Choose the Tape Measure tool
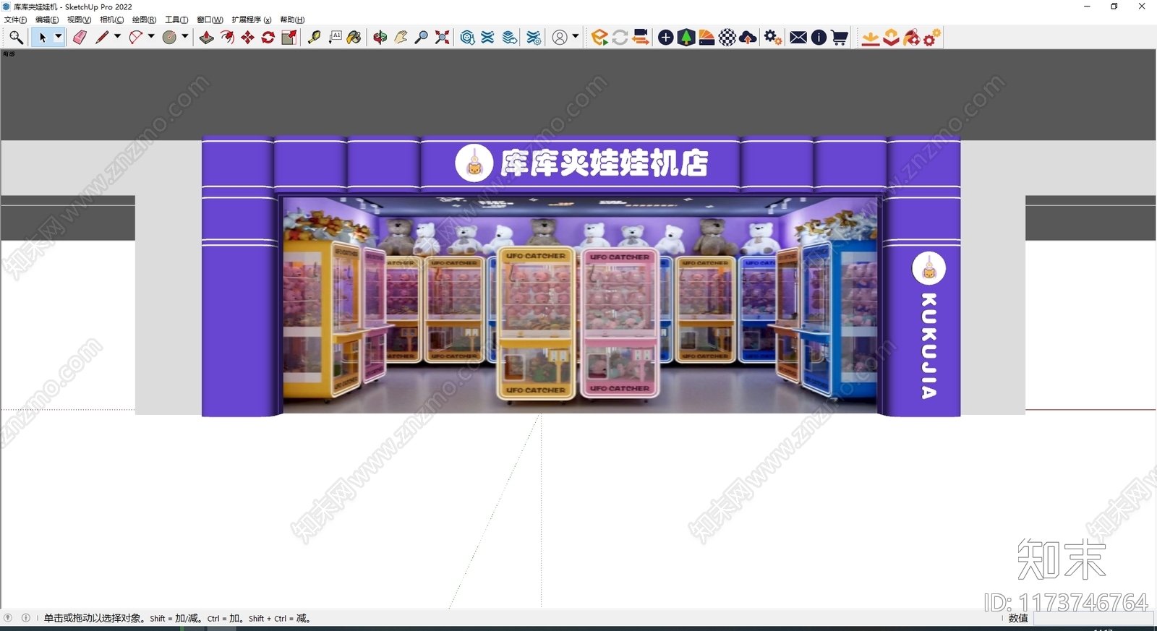Screen dimensions: 1157x631 (x=315, y=38)
